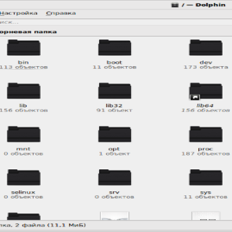Click the bin folder name label
232x232 pixels.
click(23, 62)
